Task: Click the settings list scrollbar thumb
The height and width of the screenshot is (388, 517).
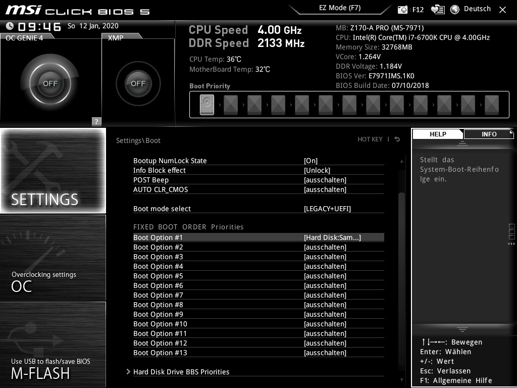Action: 401,279
